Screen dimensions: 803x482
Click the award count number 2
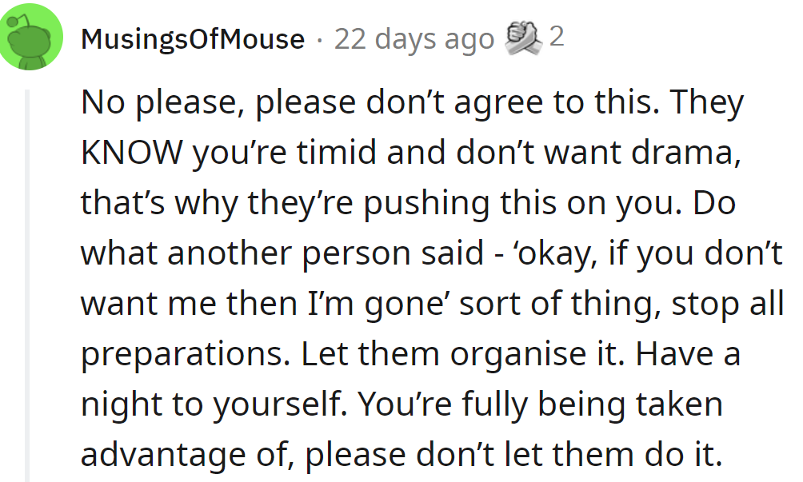click(x=557, y=37)
